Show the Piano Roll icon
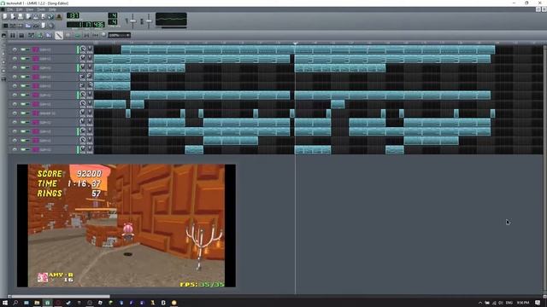The image size is (547, 307). [21, 26]
